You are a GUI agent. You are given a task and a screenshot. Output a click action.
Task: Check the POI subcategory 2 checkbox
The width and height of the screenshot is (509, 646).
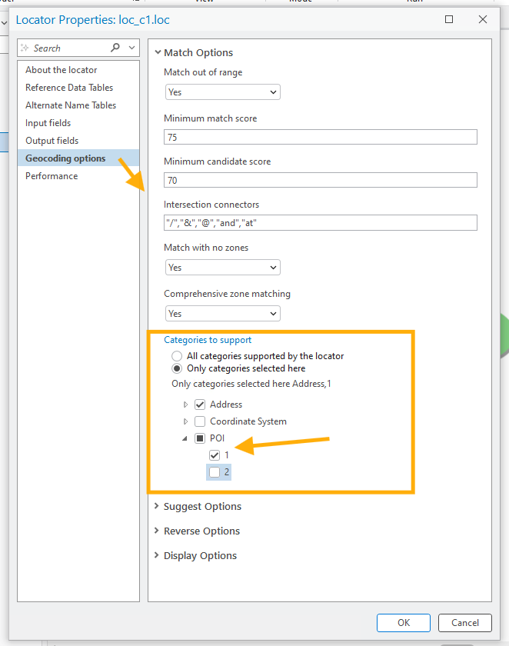coord(215,472)
